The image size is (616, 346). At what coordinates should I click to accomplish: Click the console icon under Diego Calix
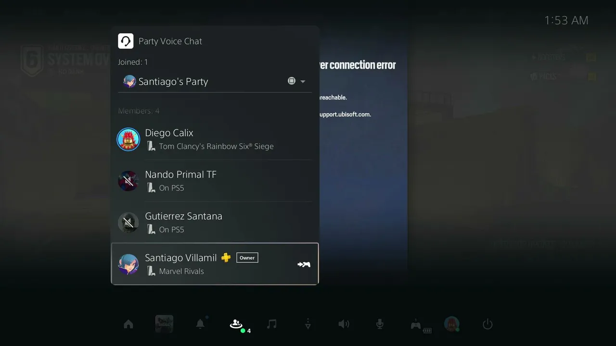click(x=151, y=146)
